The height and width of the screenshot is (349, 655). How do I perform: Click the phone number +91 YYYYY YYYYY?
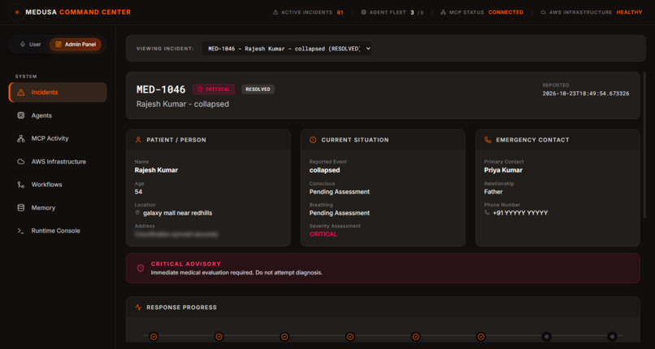[520, 213]
